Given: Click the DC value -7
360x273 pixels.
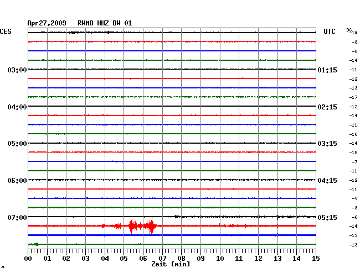Looking at the screenshot, I should point(354,162).
